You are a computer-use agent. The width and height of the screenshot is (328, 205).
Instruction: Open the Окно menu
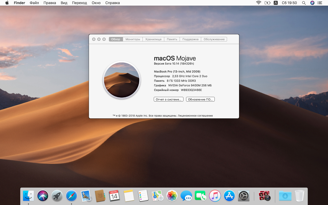[x=96, y=3]
